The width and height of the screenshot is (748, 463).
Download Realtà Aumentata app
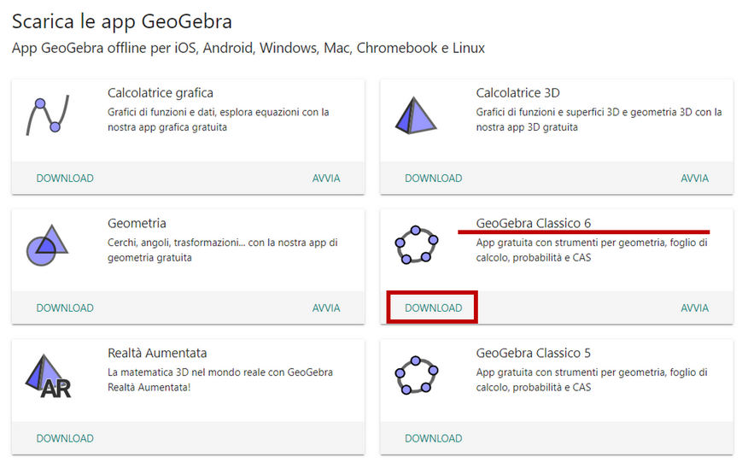tap(65, 438)
